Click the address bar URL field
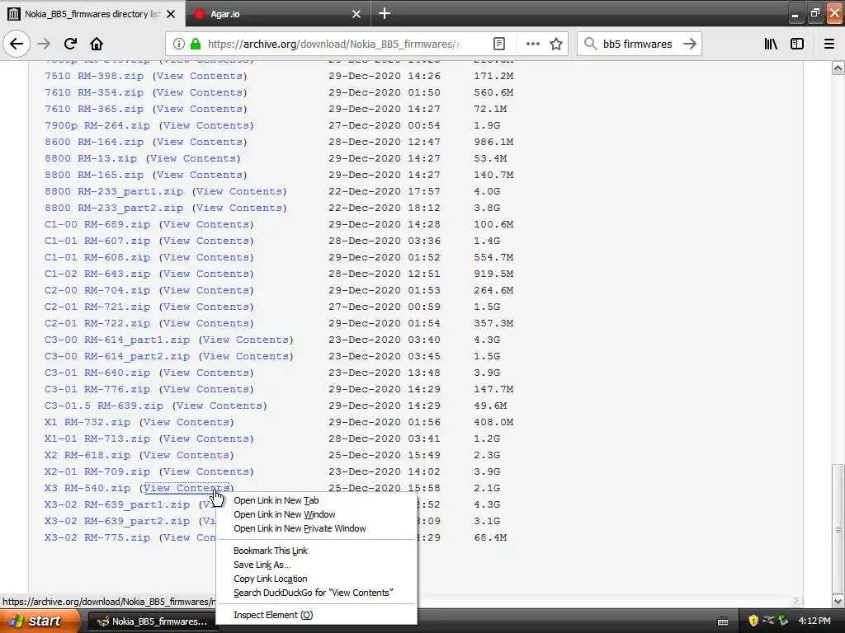Screen dimensions: 845x633 tap(334, 45)
